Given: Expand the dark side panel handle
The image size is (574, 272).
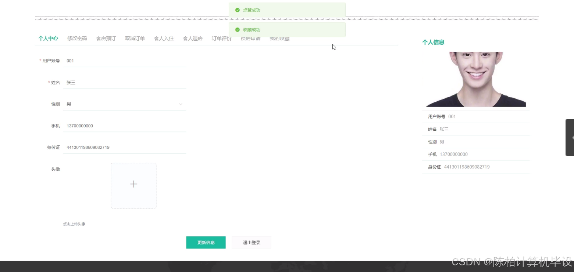Looking at the screenshot, I should [x=570, y=138].
